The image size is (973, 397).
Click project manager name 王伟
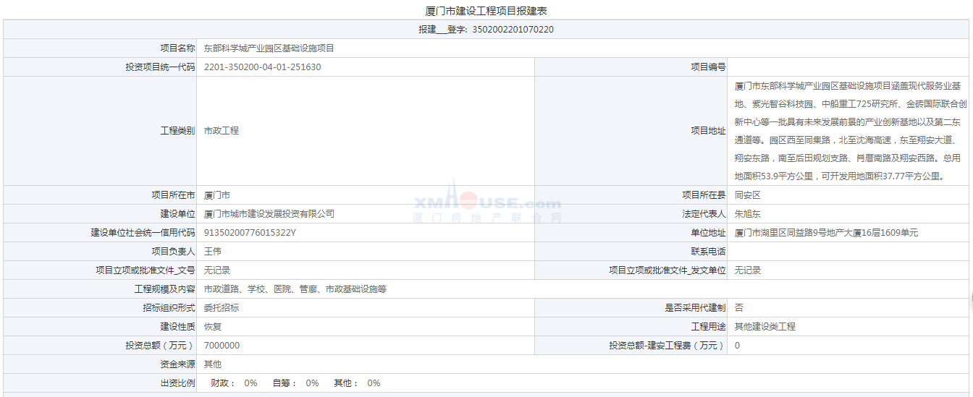[212, 252]
